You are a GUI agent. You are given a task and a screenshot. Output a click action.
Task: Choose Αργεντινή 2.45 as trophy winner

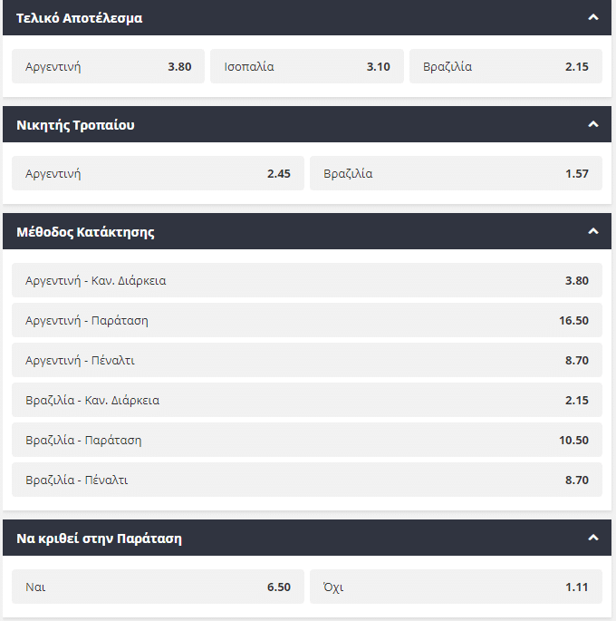click(158, 173)
